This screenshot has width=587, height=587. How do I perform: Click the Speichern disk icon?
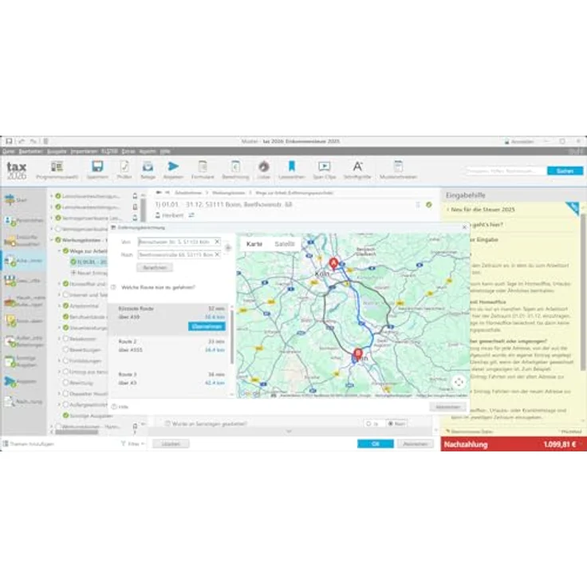[x=97, y=166]
